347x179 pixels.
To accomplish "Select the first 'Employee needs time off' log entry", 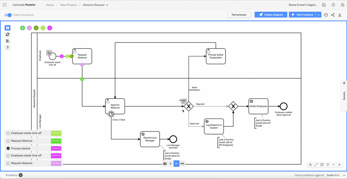I will click(34, 133).
